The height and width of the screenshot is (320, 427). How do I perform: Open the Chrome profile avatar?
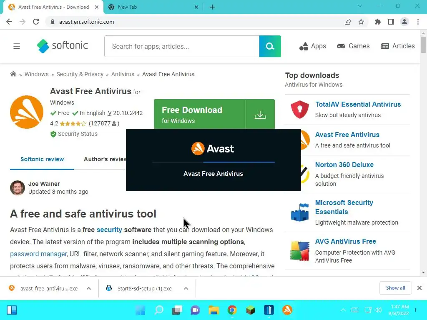click(x=404, y=22)
